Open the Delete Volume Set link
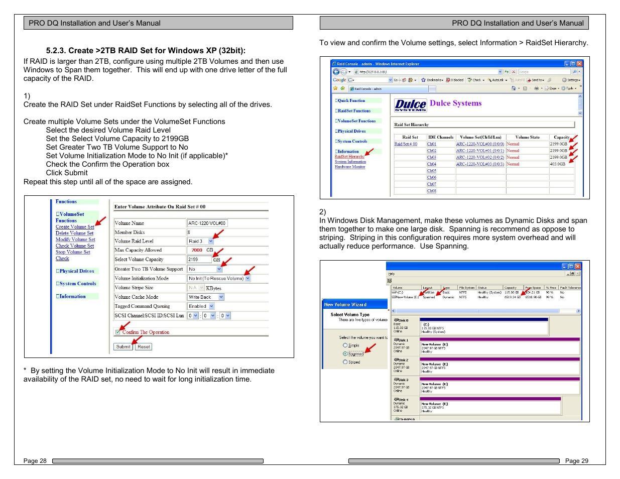 (x=74, y=233)
